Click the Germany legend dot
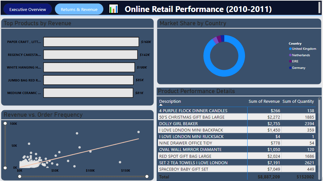The width and height of the screenshot is (323, 181). click(x=290, y=68)
